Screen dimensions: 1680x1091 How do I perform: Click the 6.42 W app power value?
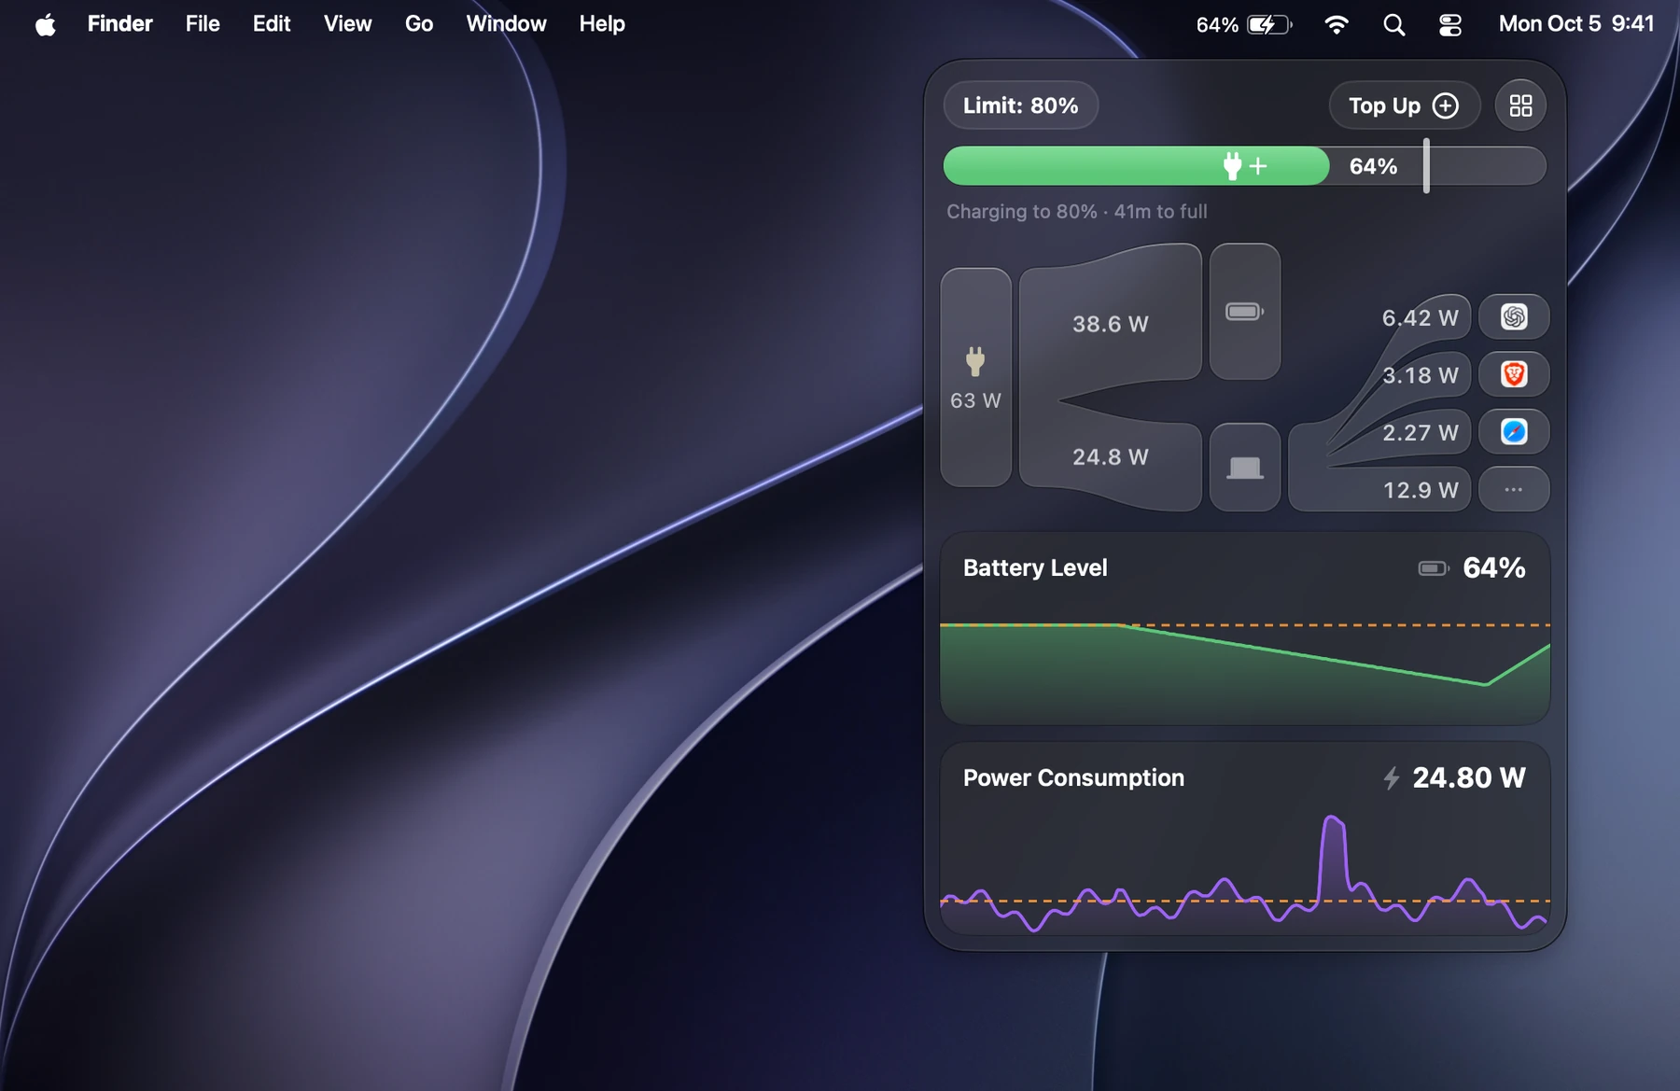click(x=1420, y=318)
